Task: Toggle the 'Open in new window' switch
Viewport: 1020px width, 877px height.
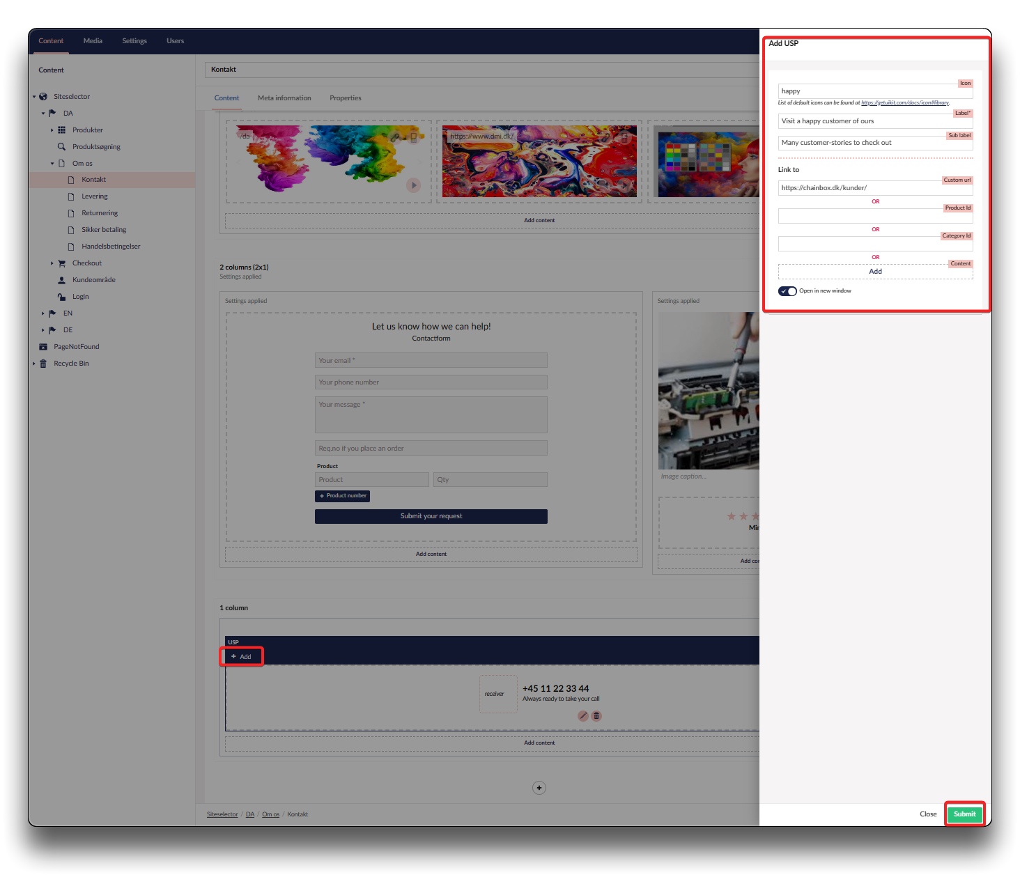Action: [x=787, y=291]
